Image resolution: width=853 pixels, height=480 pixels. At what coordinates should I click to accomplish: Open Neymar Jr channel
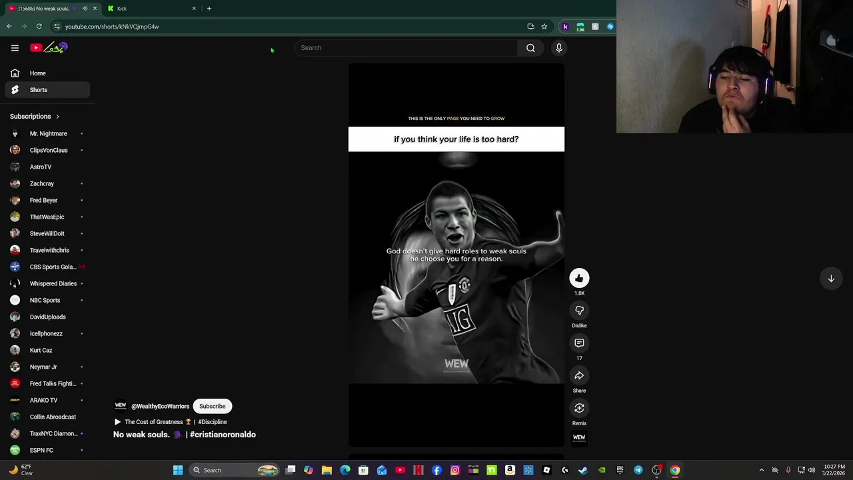47,367
